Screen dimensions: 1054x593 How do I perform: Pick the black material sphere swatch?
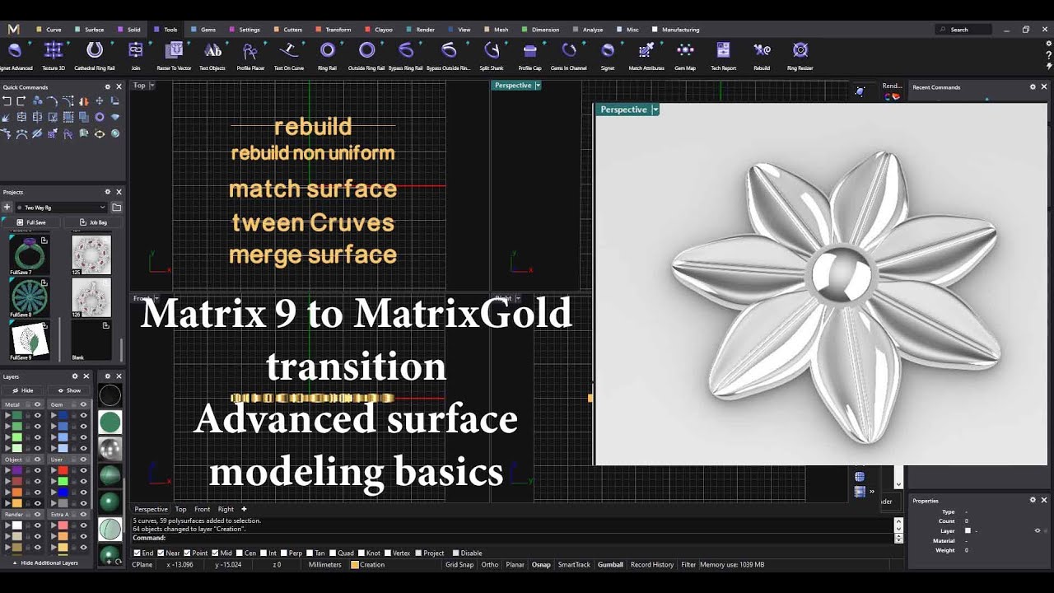click(110, 396)
